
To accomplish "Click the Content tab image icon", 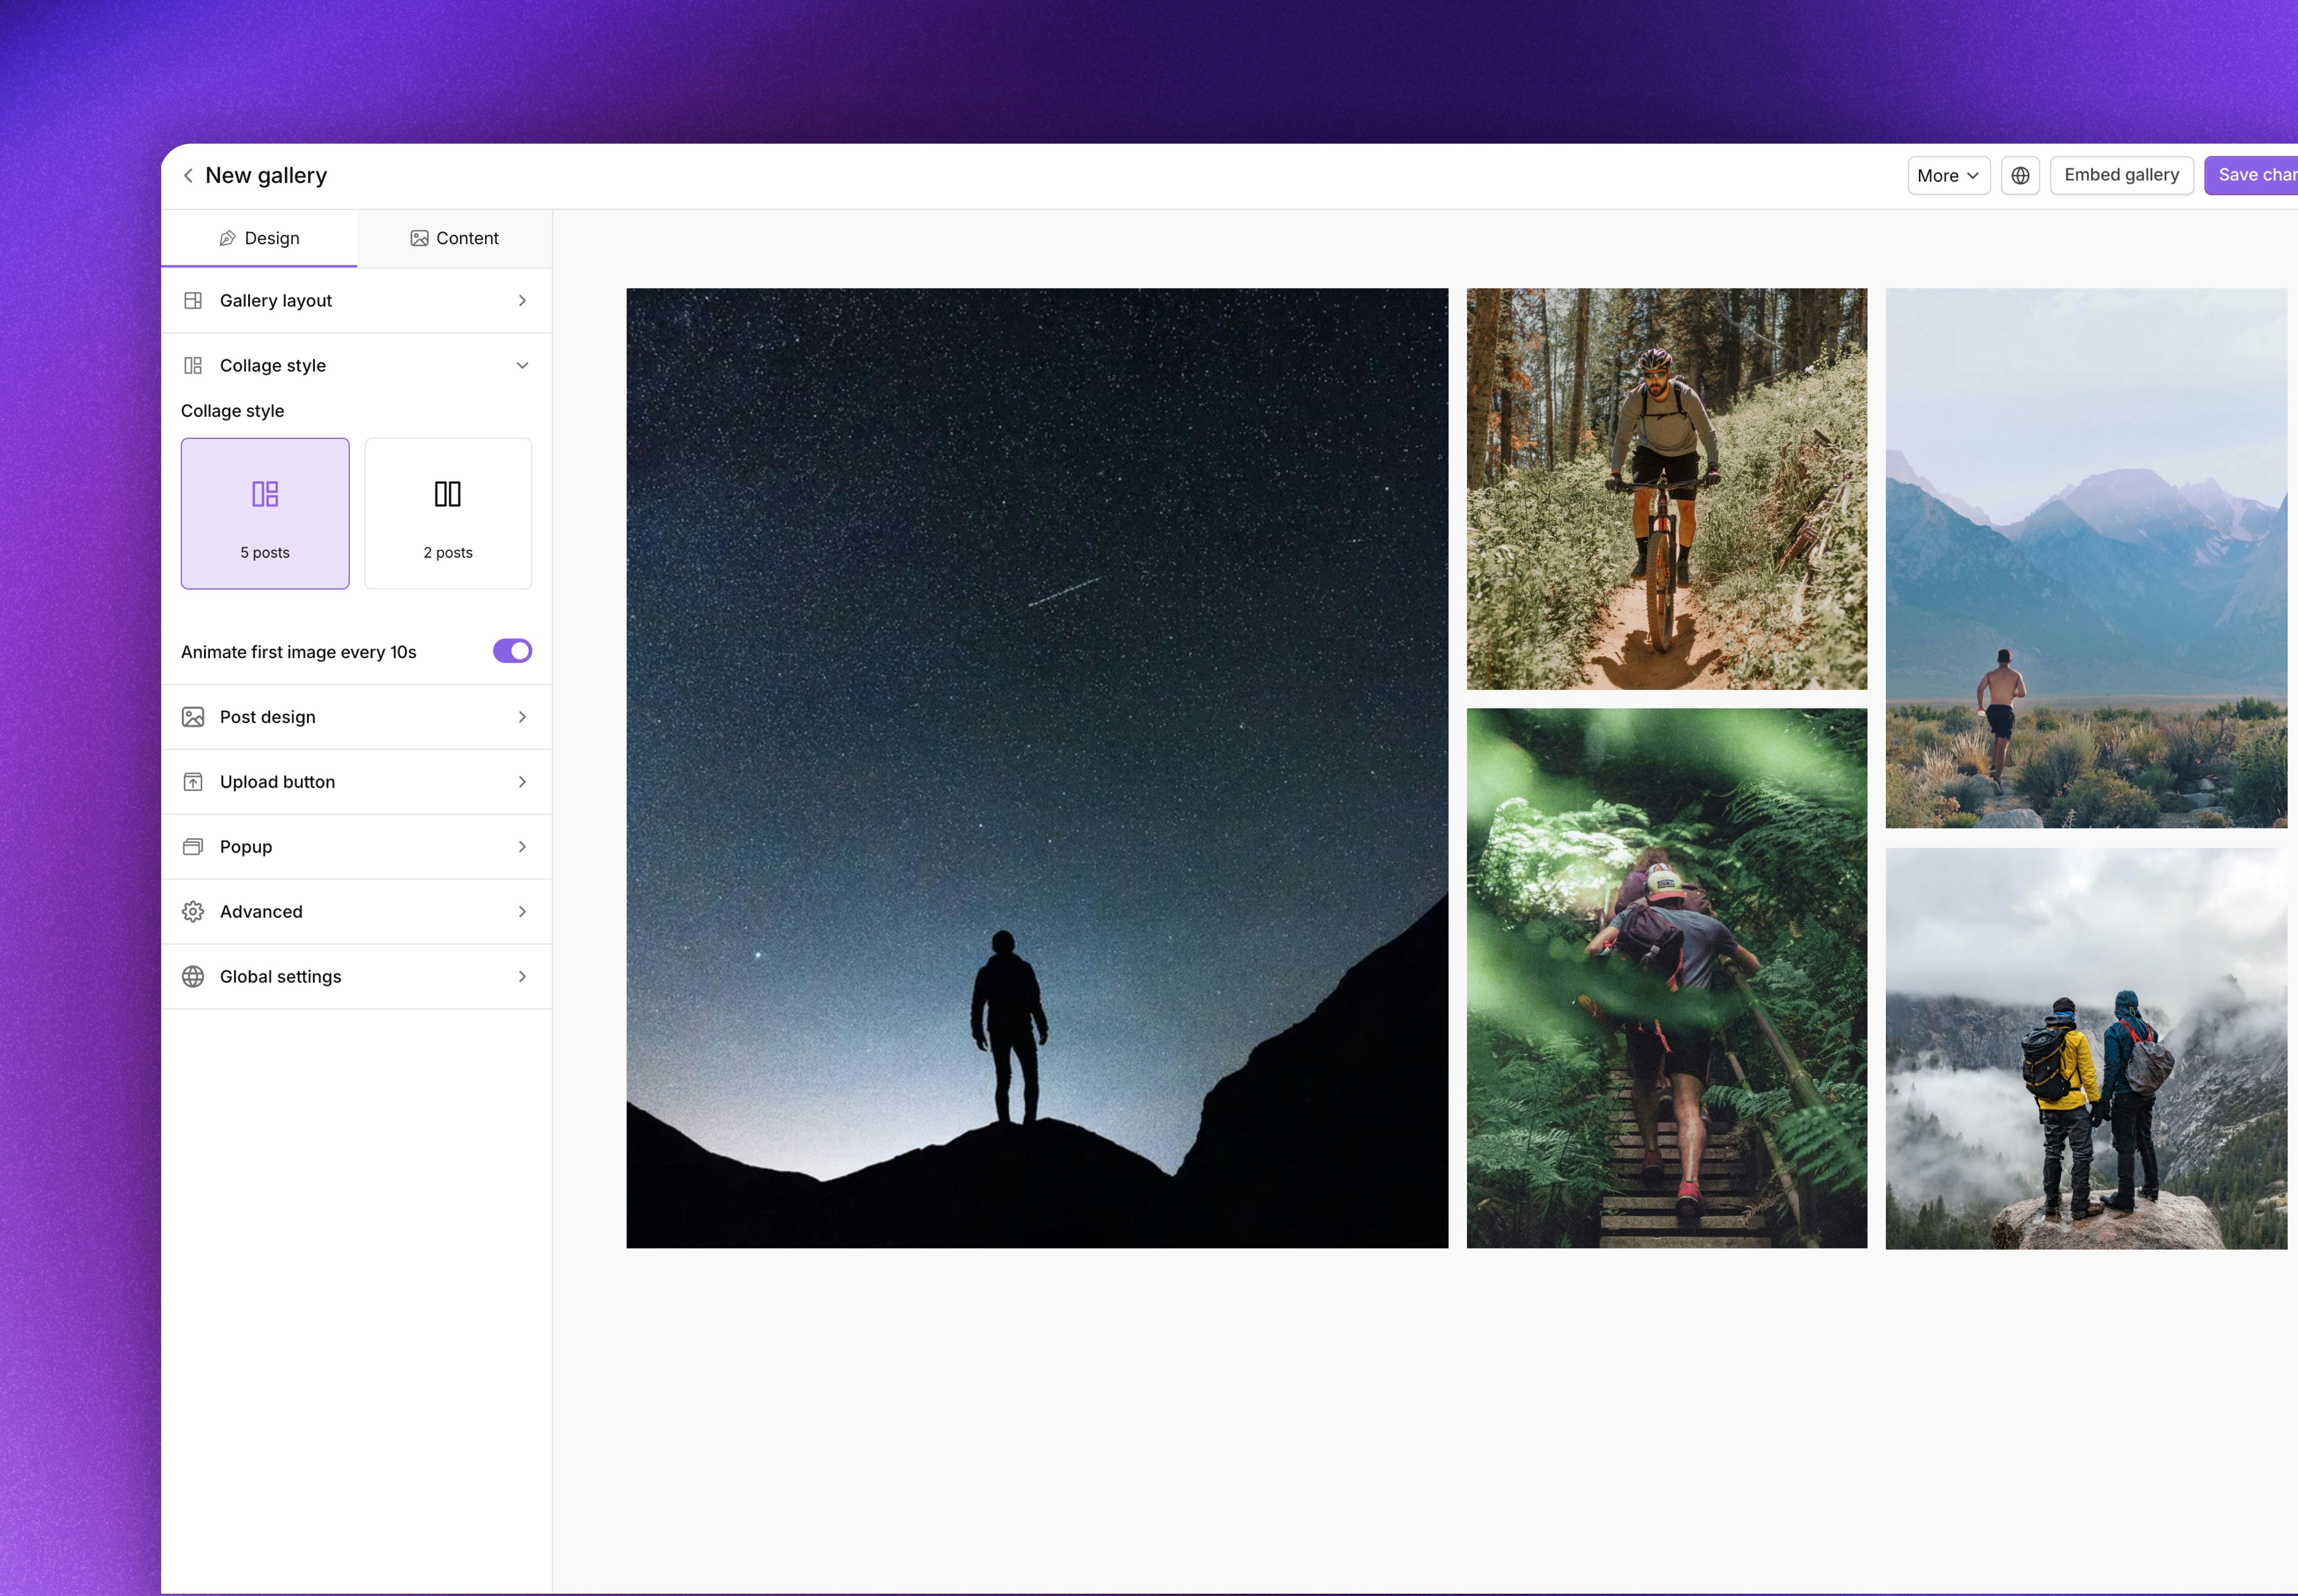I will pyautogui.click(x=419, y=238).
